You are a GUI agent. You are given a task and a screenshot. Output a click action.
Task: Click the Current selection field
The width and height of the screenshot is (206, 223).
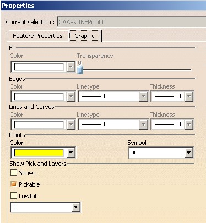(x=131, y=22)
